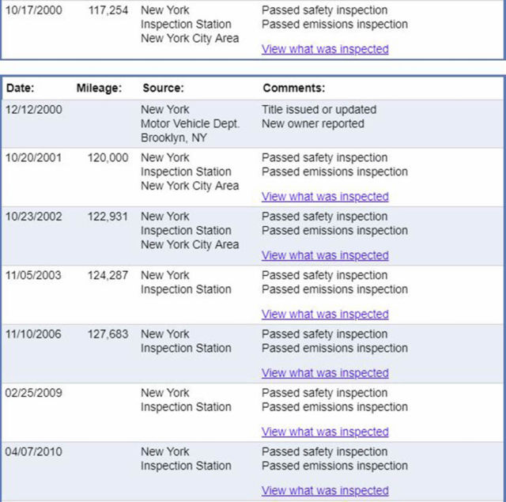Click the 127,683 mileage entry
Viewport: 506px width, 502px height.
[108, 334]
